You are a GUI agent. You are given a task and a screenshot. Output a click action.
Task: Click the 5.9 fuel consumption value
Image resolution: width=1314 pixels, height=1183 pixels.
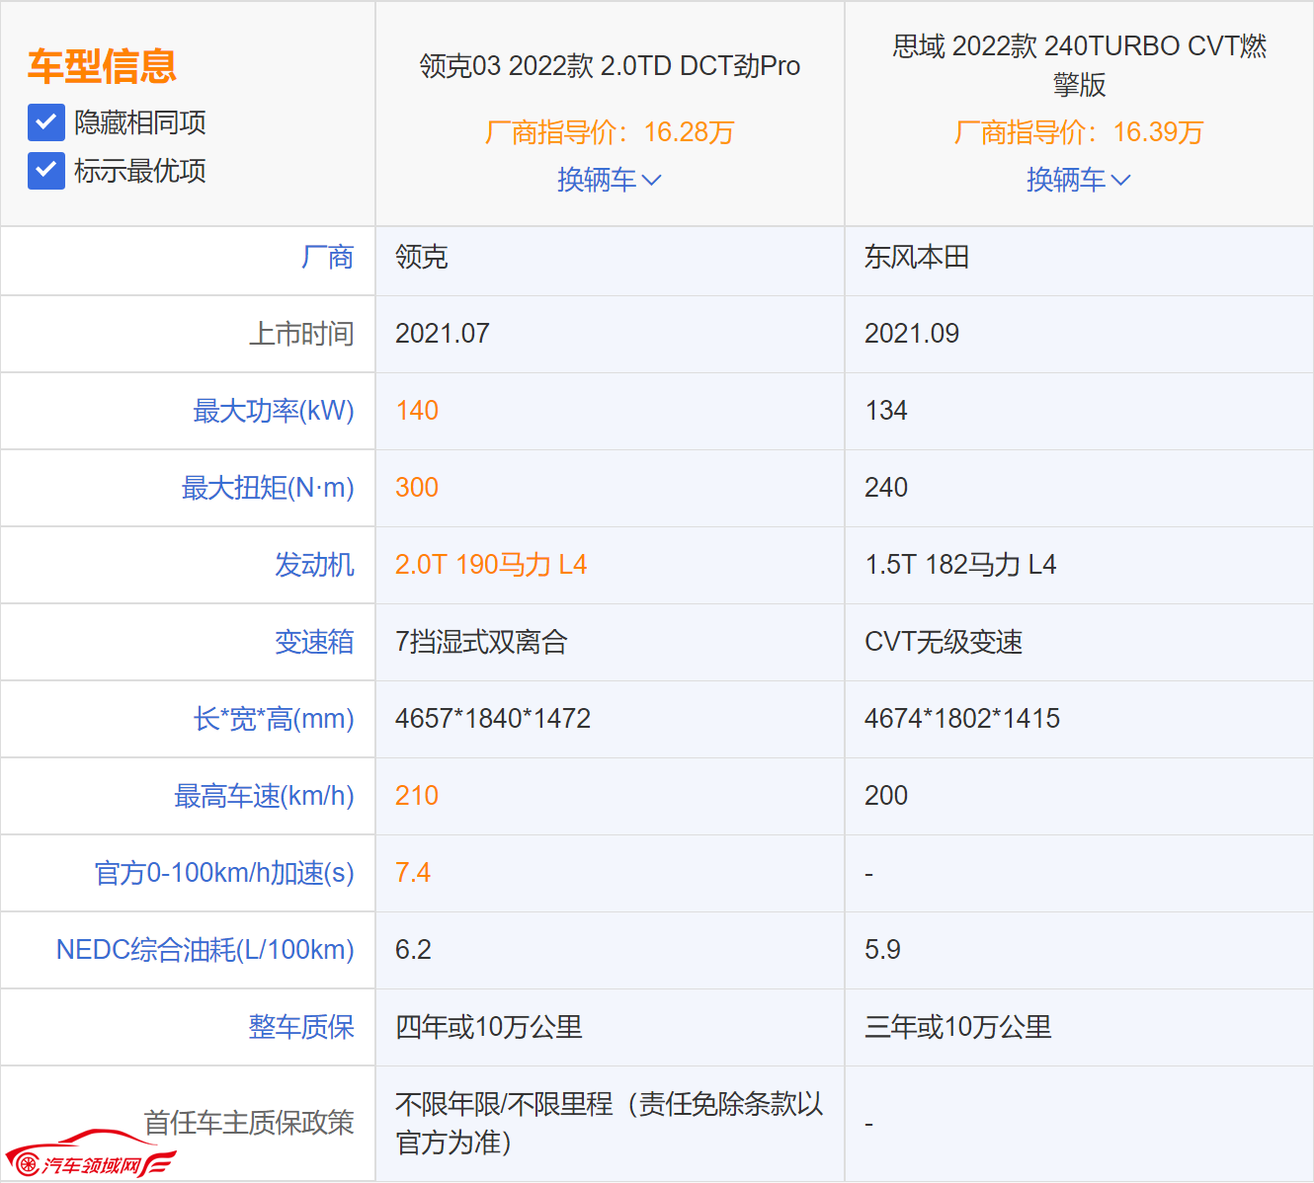coord(882,950)
